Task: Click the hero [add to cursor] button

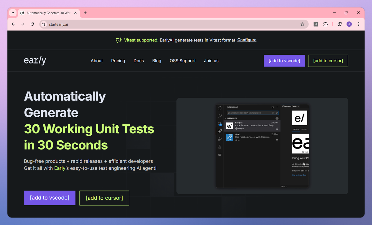Action: (104, 198)
